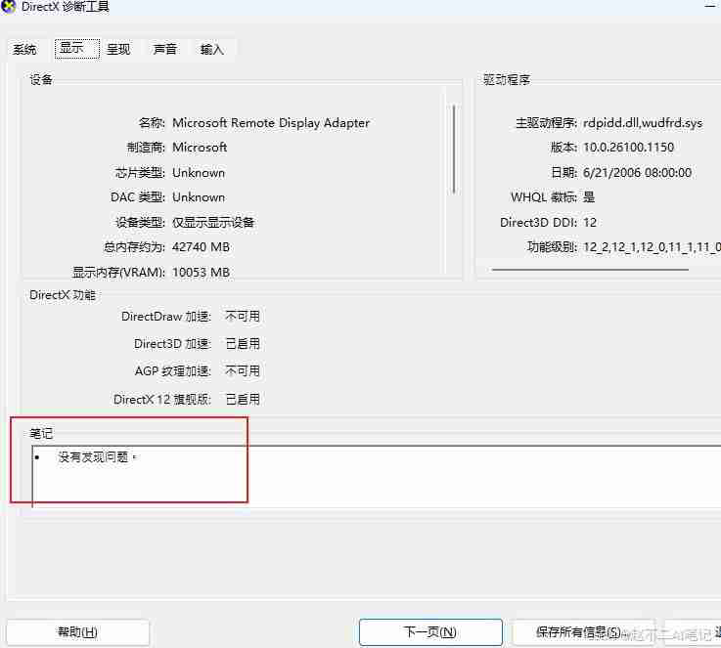Click DAC 类型 value Unknown
The image size is (721, 648).
coord(199,197)
